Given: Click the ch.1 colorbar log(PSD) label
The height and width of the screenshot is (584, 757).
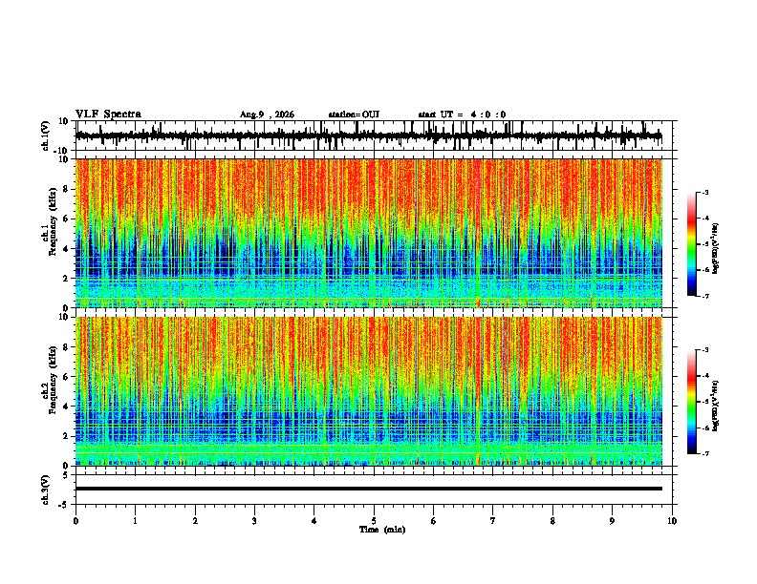Looking at the screenshot, I should (x=716, y=248).
